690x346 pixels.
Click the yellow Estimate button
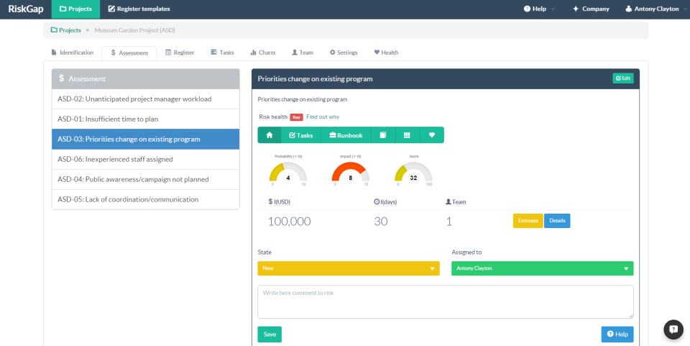click(528, 221)
